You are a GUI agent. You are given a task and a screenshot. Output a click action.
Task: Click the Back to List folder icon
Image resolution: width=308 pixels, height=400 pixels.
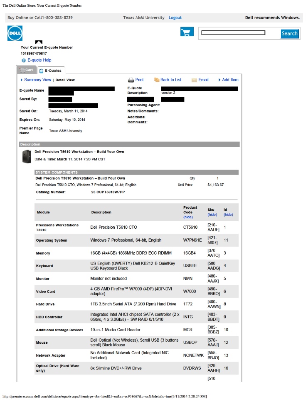click(x=157, y=80)
